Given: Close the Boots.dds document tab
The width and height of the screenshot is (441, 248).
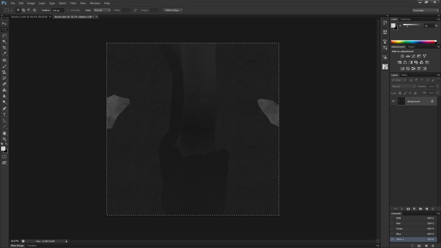Looking at the screenshot, I should (x=96, y=17).
